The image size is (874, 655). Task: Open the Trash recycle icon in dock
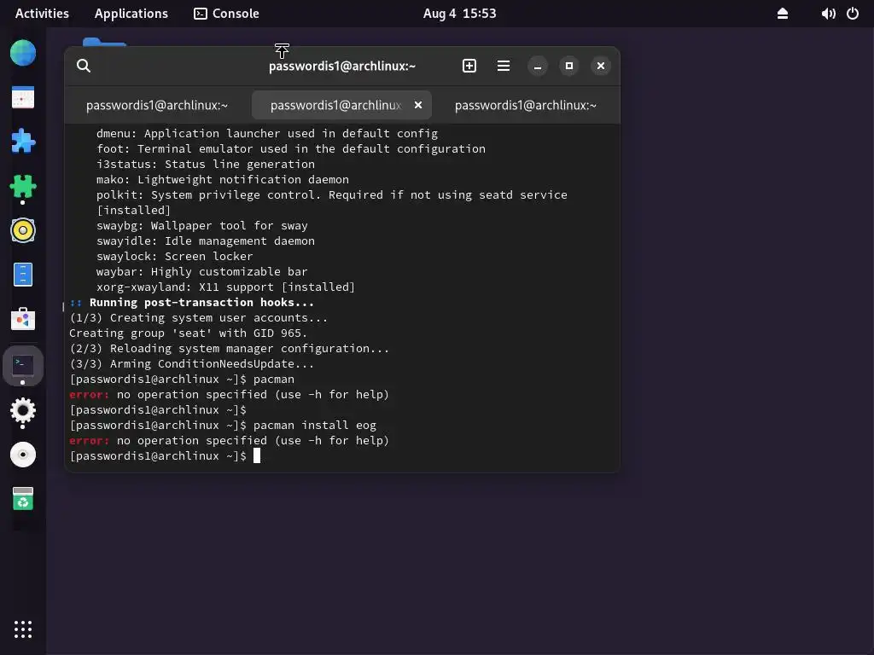tap(23, 498)
